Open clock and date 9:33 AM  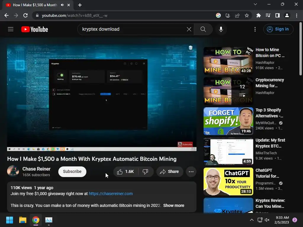[x=282, y=220]
